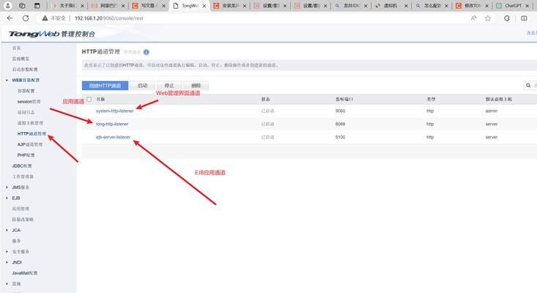537x293 pixels.
Task: Open the workspaces icon in tab bar
Action: 22,5
